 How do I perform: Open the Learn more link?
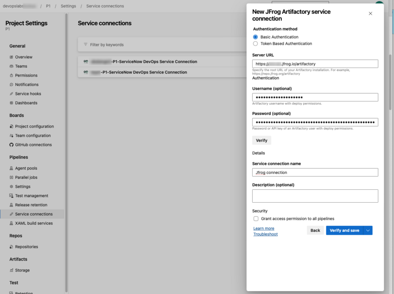tap(264, 229)
